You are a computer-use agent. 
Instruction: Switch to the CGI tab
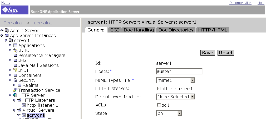click(115, 30)
